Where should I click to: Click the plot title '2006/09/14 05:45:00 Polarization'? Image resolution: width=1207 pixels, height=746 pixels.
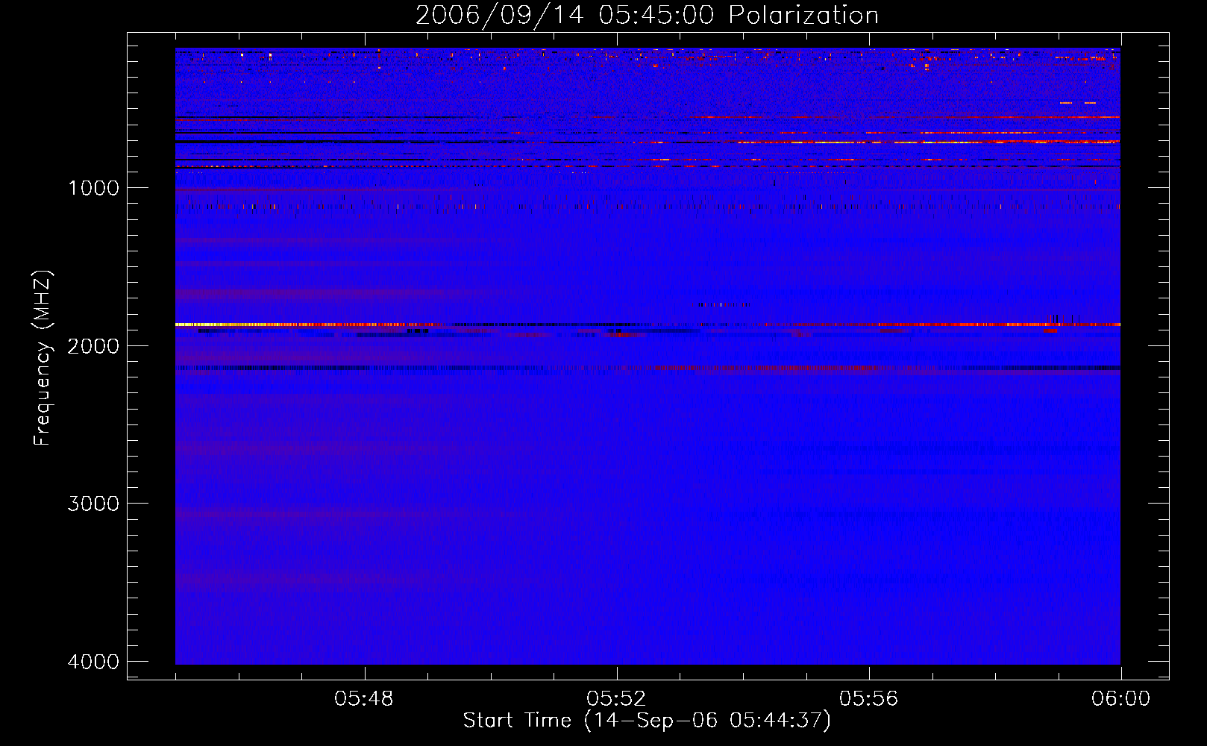(x=647, y=15)
